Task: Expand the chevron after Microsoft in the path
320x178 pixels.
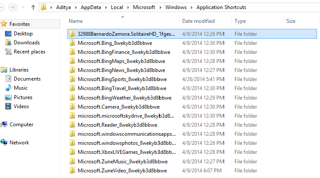Action: pyautogui.click(x=160, y=7)
